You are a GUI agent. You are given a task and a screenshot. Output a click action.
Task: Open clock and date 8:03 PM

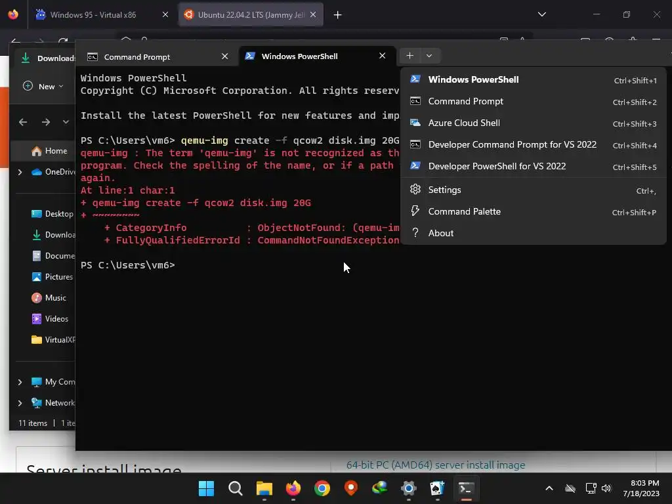point(641,488)
